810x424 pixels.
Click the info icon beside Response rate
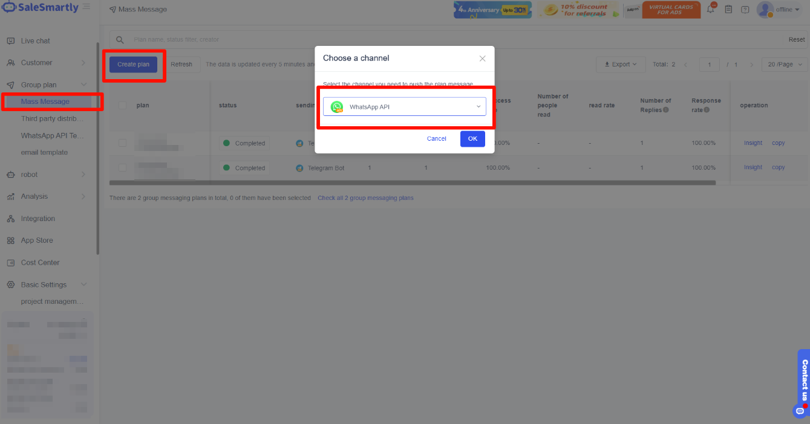[x=707, y=110]
